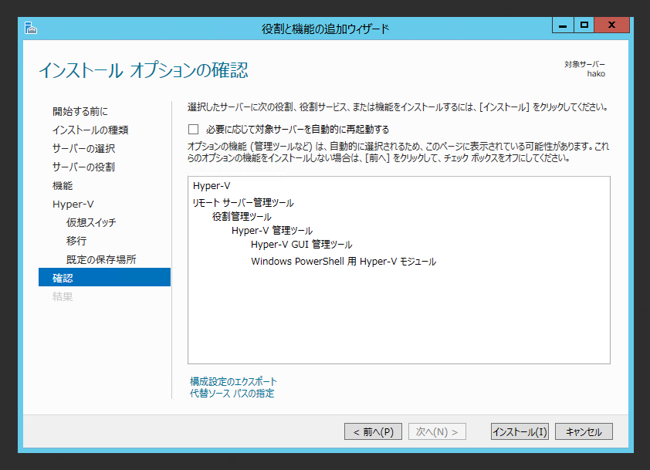Select 仮想スイッチ sub-step
The image size is (650, 470).
(91, 222)
